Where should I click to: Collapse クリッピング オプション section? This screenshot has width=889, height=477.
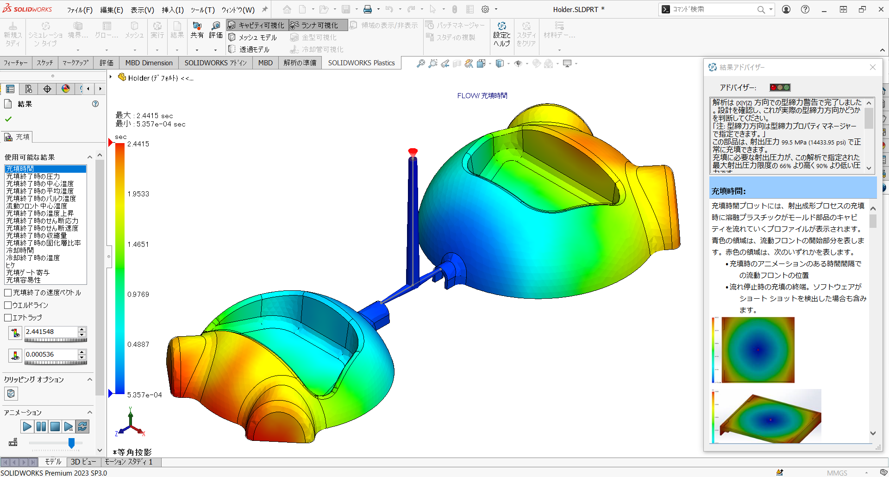[90, 379]
